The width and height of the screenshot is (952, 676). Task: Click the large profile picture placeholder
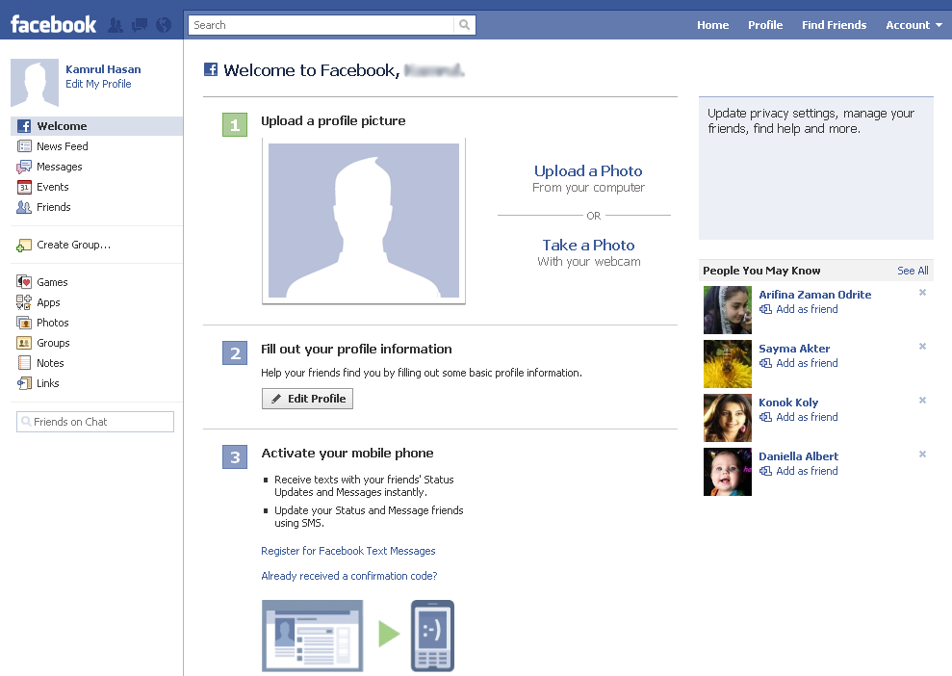click(364, 221)
